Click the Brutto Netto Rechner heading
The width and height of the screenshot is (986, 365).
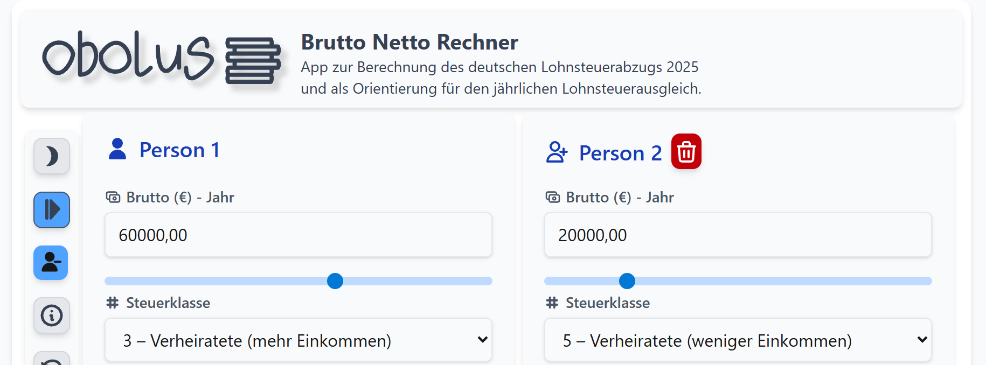pyautogui.click(x=409, y=42)
